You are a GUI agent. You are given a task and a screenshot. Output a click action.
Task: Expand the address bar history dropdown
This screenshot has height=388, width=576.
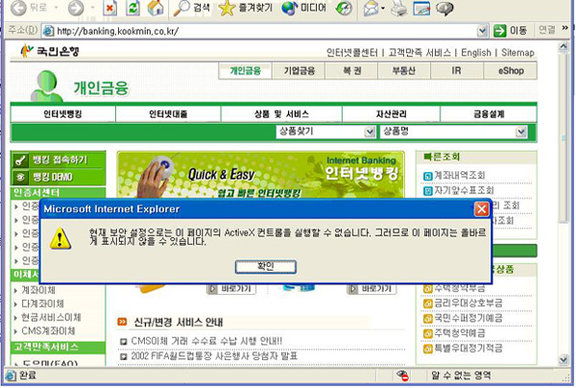[x=482, y=31]
